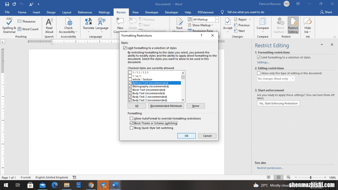Enable Allow AutoFormat to override formatting restrictions
Screen dimensions: 338x190
coord(131,118)
